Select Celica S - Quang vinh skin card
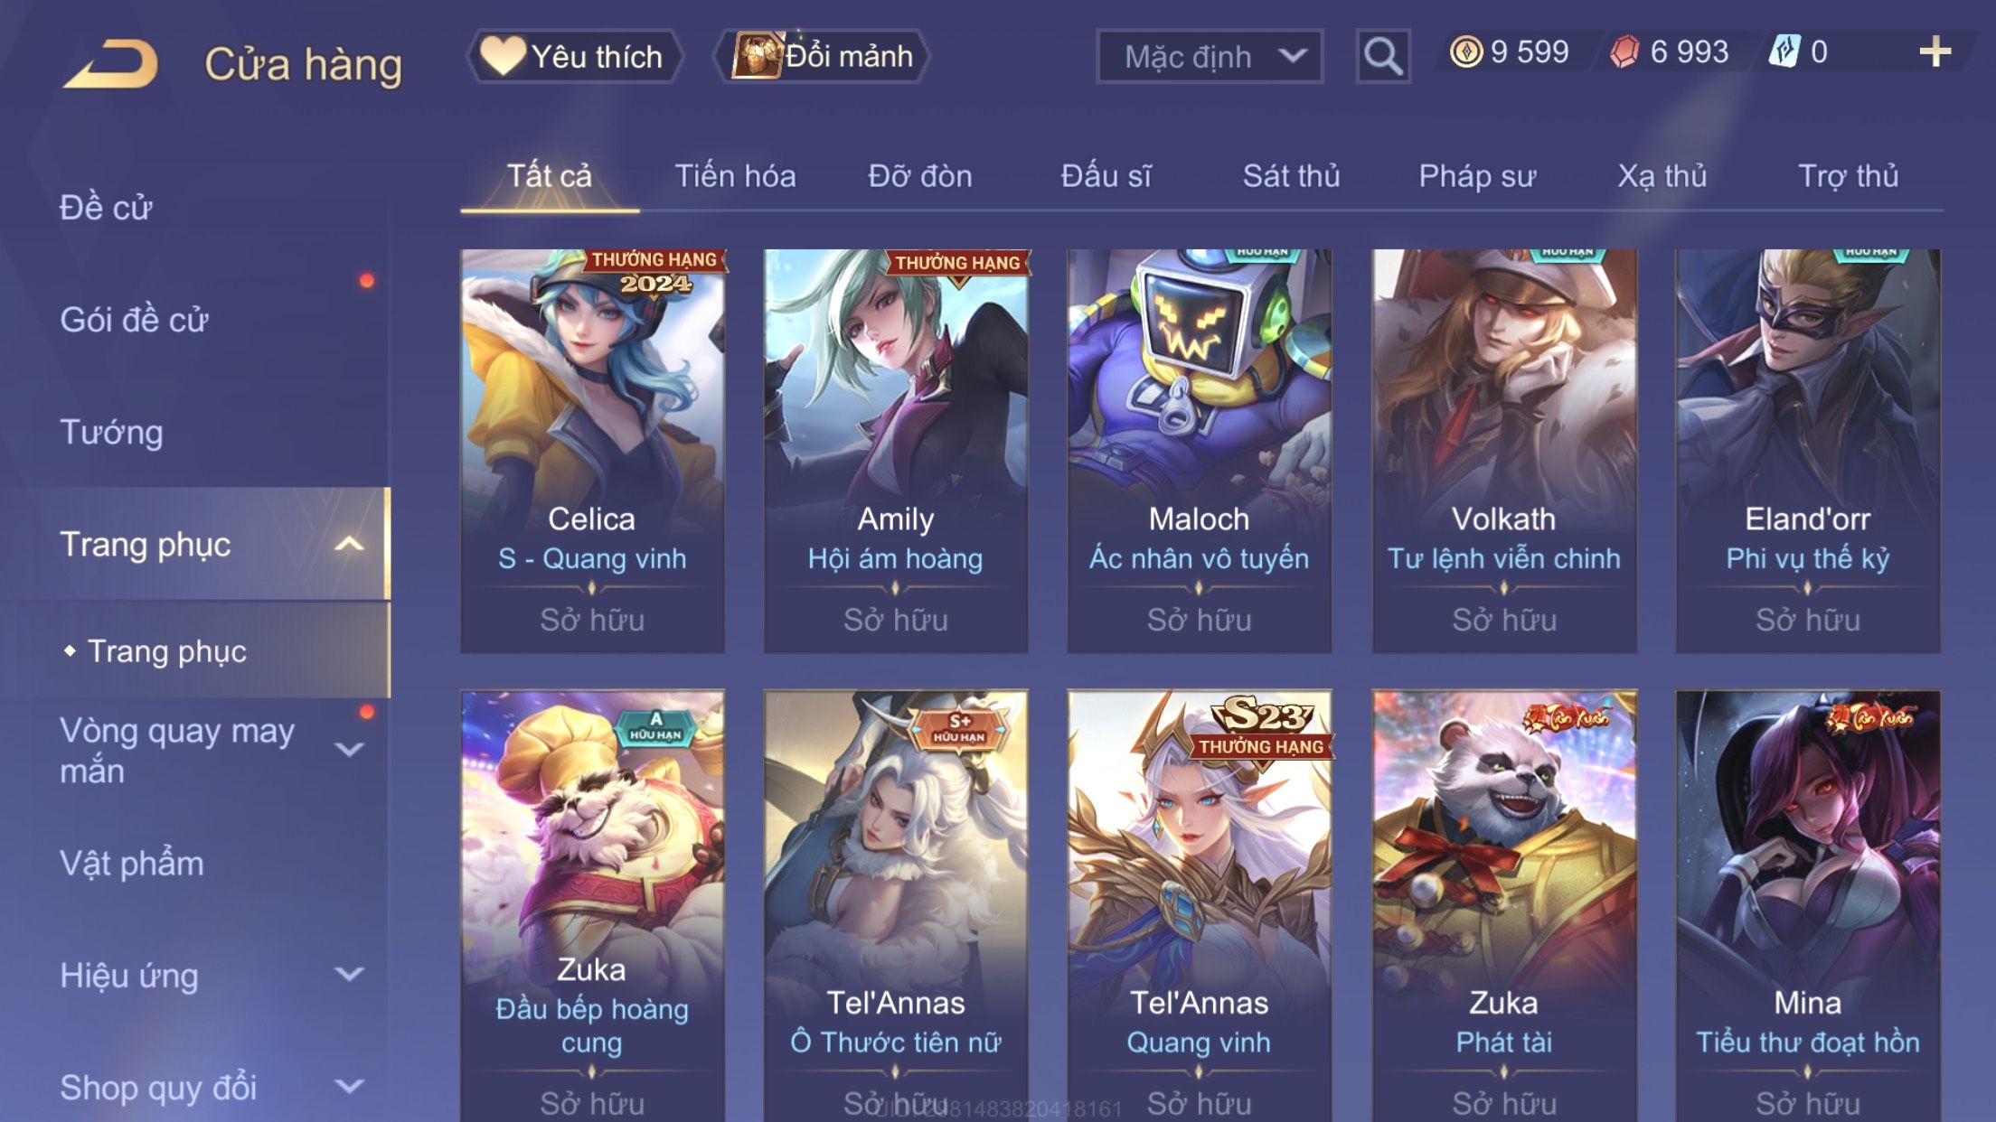 tap(592, 451)
